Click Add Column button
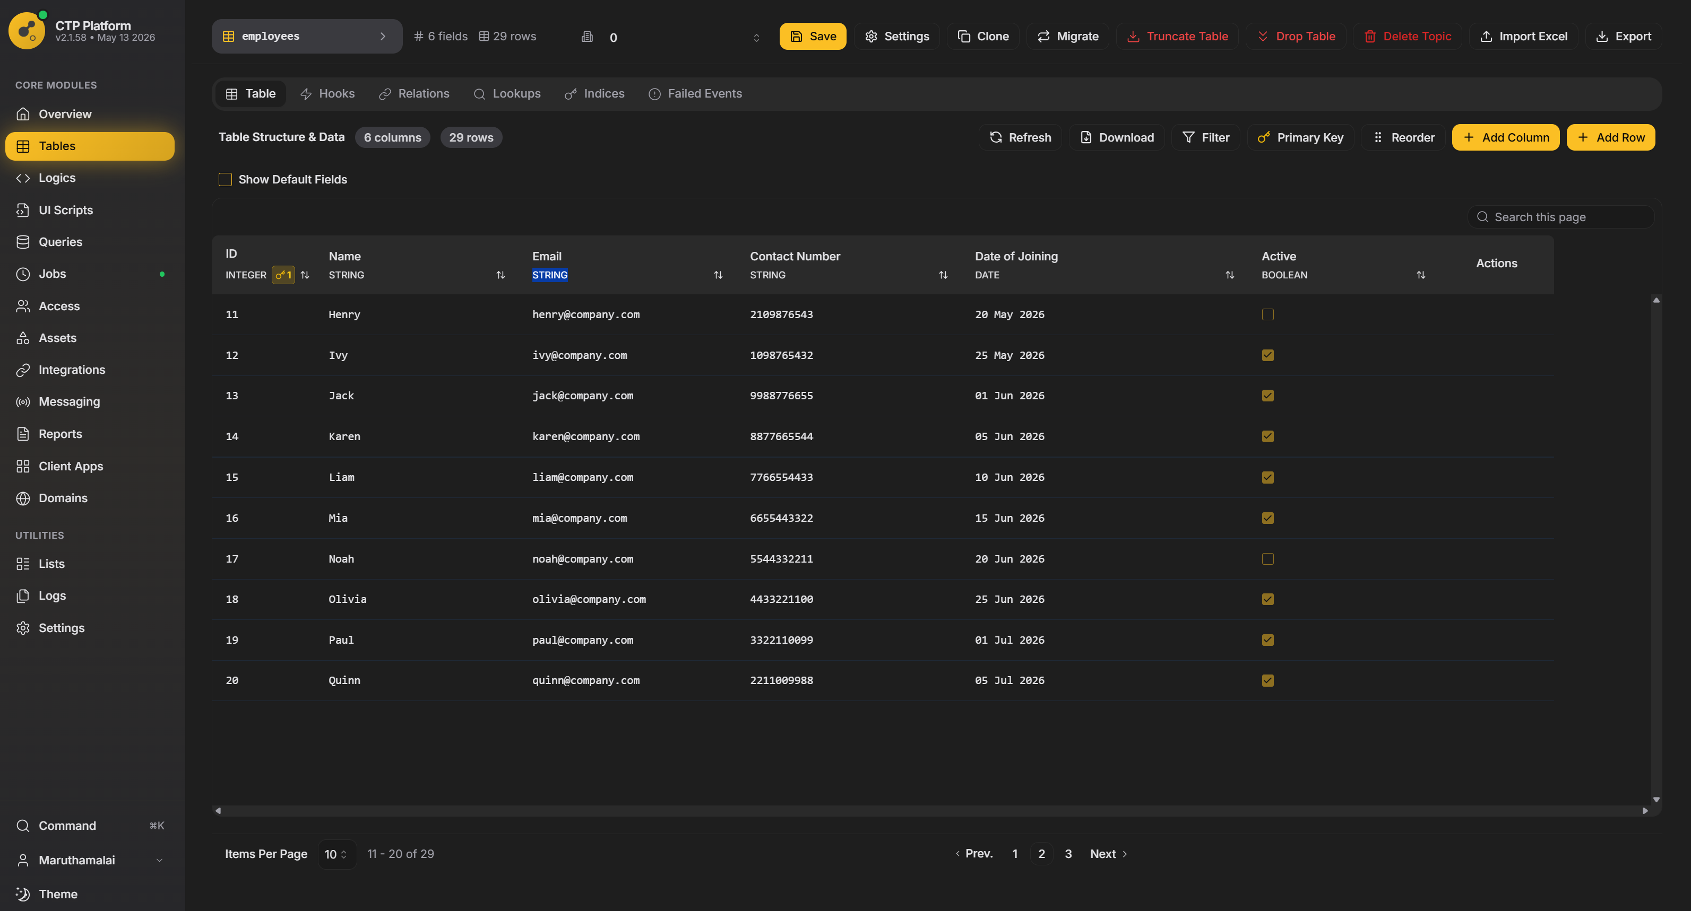This screenshot has height=911, width=1691. (1506, 138)
